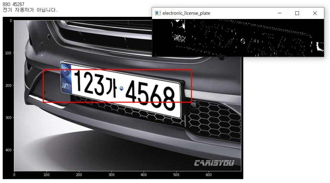Image resolution: width=330 pixels, height=183 pixels.
Task: Click the electronic_license_plate title bar text
Action: 186,13
